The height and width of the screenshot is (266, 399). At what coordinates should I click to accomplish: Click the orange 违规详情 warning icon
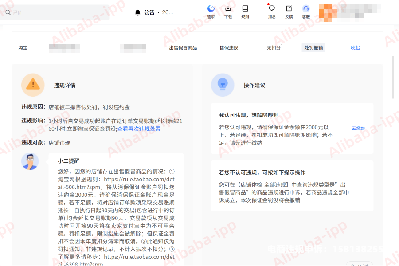33,85
